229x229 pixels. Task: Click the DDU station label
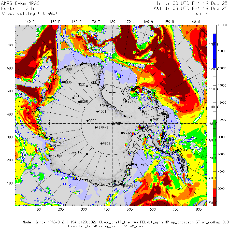tap(69, 69)
